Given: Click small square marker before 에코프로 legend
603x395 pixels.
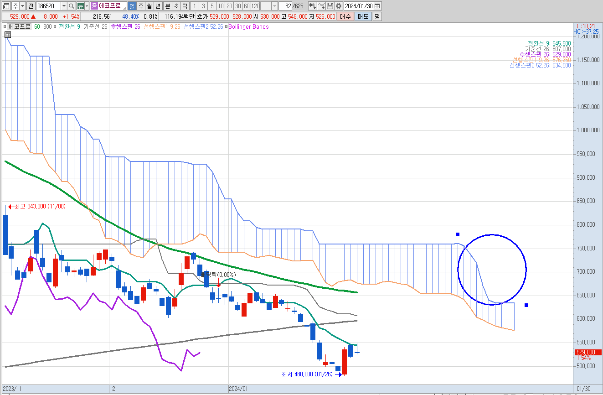Looking at the screenshot, I should pyautogui.click(x=5, y=27).
